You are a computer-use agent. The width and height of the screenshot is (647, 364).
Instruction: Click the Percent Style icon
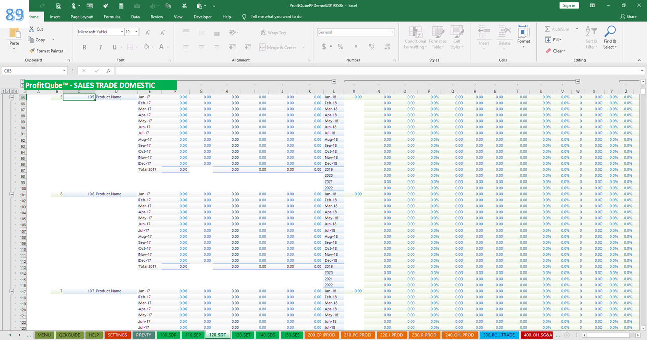(x=341, y=47)
